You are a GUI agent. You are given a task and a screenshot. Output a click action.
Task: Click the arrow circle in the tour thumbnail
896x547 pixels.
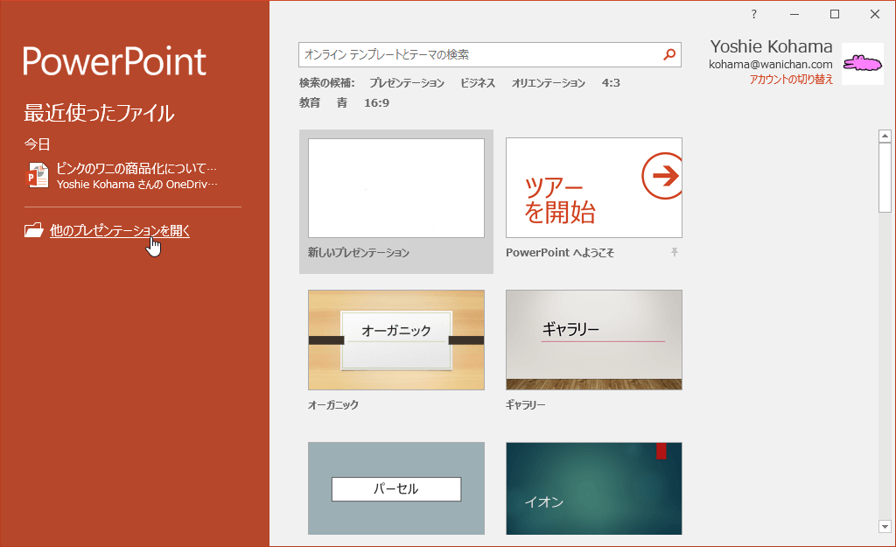click(x=663, y=175)
